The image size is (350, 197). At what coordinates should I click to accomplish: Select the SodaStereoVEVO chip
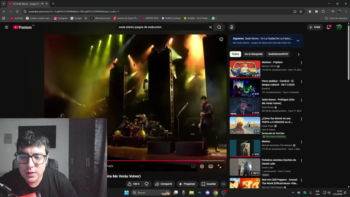(x=278, y=54)
